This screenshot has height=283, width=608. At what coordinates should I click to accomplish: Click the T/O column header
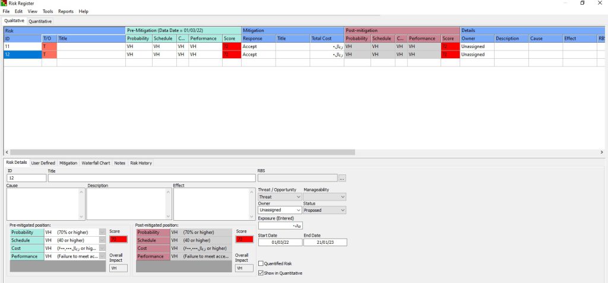pos(49,39)
